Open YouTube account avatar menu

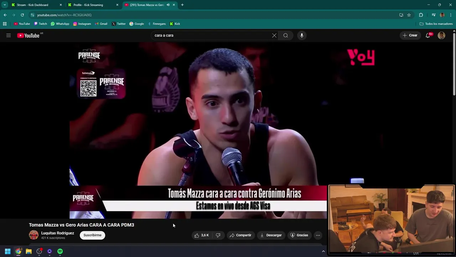point(441,35)
